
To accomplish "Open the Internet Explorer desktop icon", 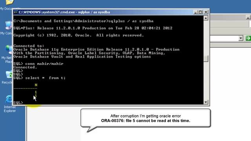I will 9,104.
